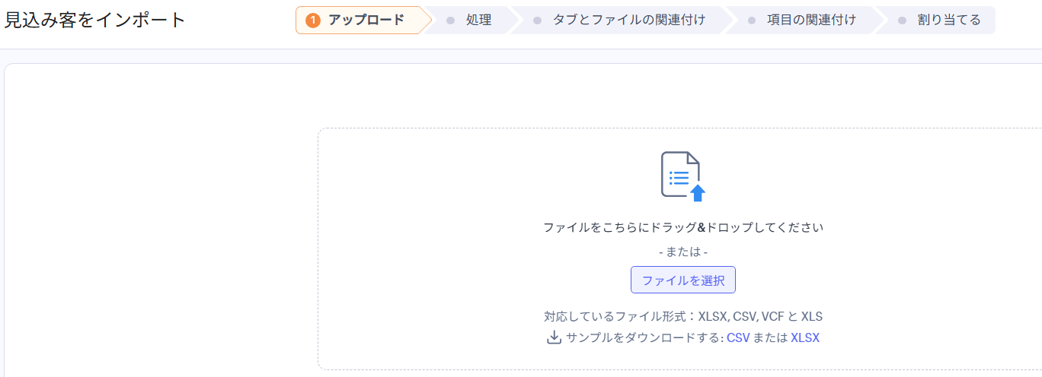Click the download icon beside サンプルをダウンロードする
The width and height of the screenshot is (1042, 377).
555,337
